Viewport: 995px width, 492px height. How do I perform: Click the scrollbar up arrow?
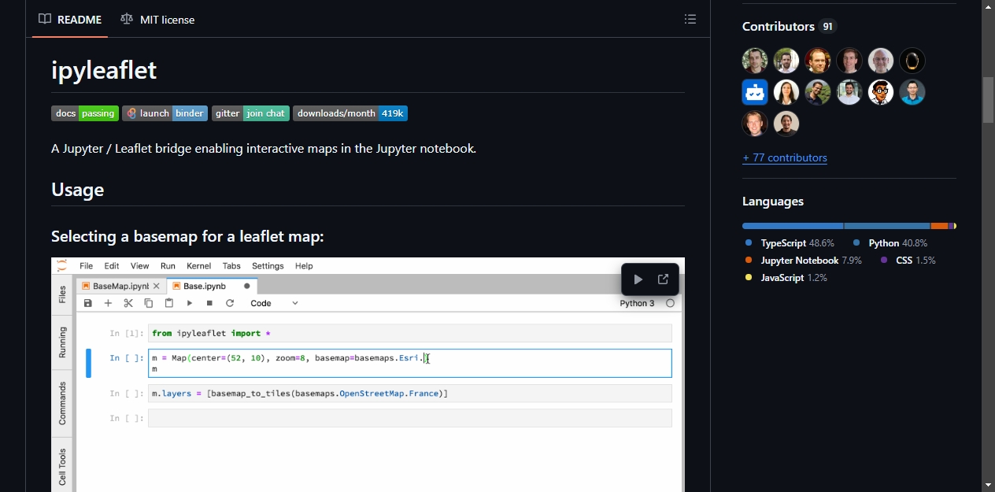pos(988,6)
